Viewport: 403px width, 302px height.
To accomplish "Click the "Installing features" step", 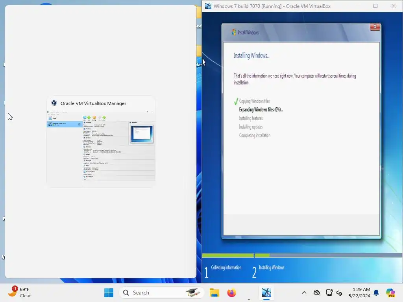I will pyautogui.click(x=251, y=118).
